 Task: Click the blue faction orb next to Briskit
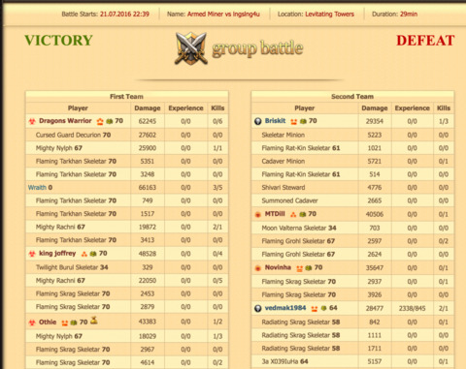[x=258, y=121]
